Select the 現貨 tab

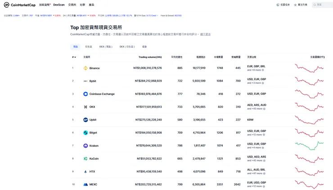76,46
